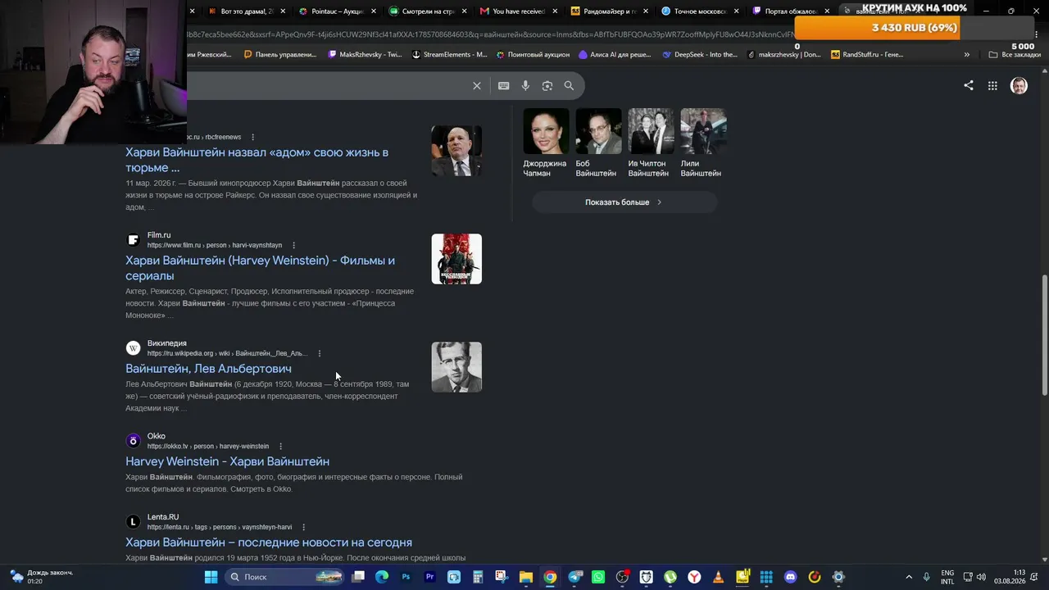The image size is (1049, 590).
Task: Select the Джорджина Чапман person card
Action: tap(546, 143)
